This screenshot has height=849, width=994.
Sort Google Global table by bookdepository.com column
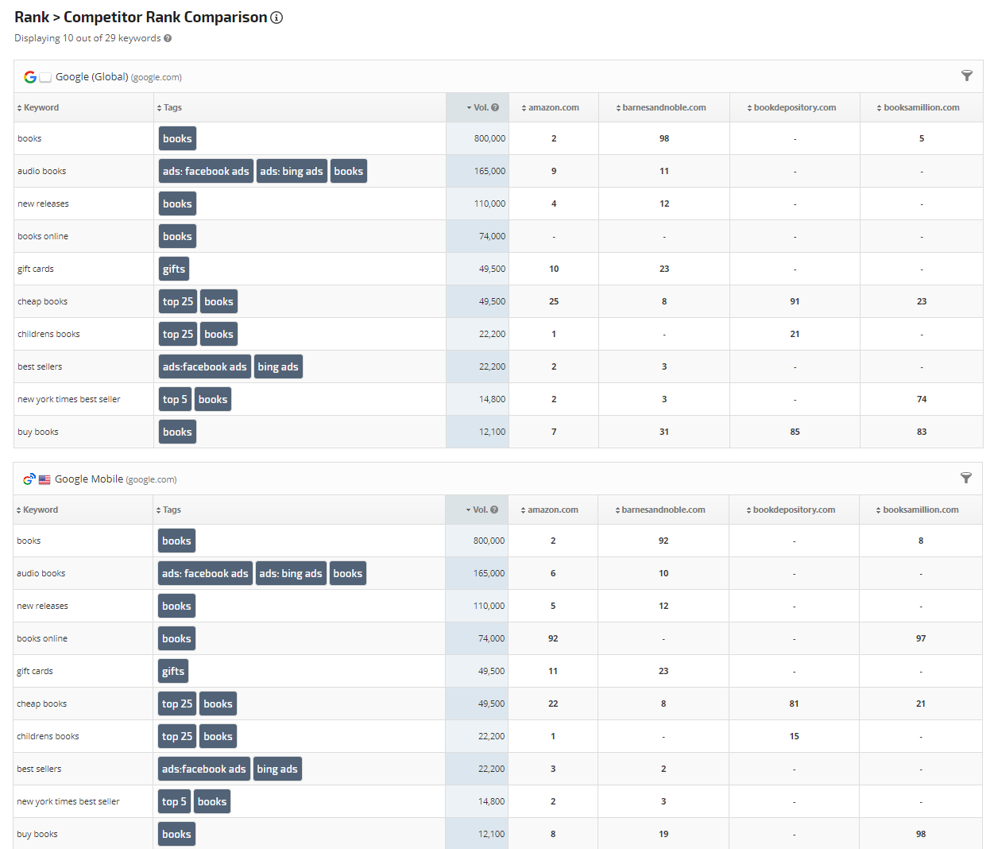pos(794,108)
